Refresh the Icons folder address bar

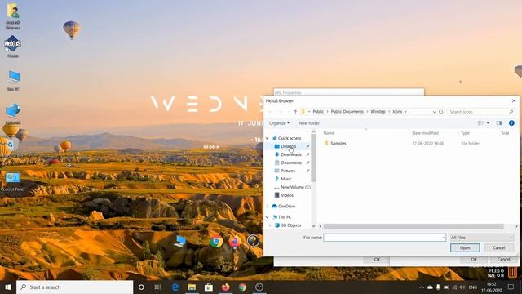pyautogui.click(x=440, y=112)
